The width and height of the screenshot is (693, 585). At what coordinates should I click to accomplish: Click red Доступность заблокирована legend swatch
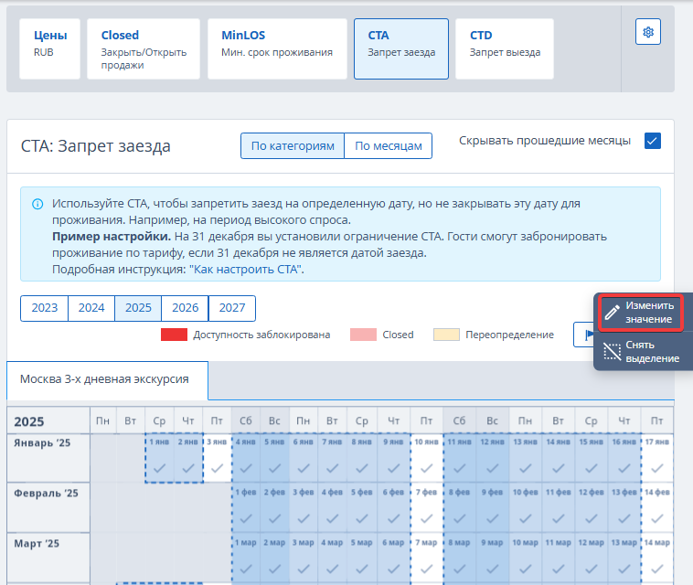click(x=174, y=335)
